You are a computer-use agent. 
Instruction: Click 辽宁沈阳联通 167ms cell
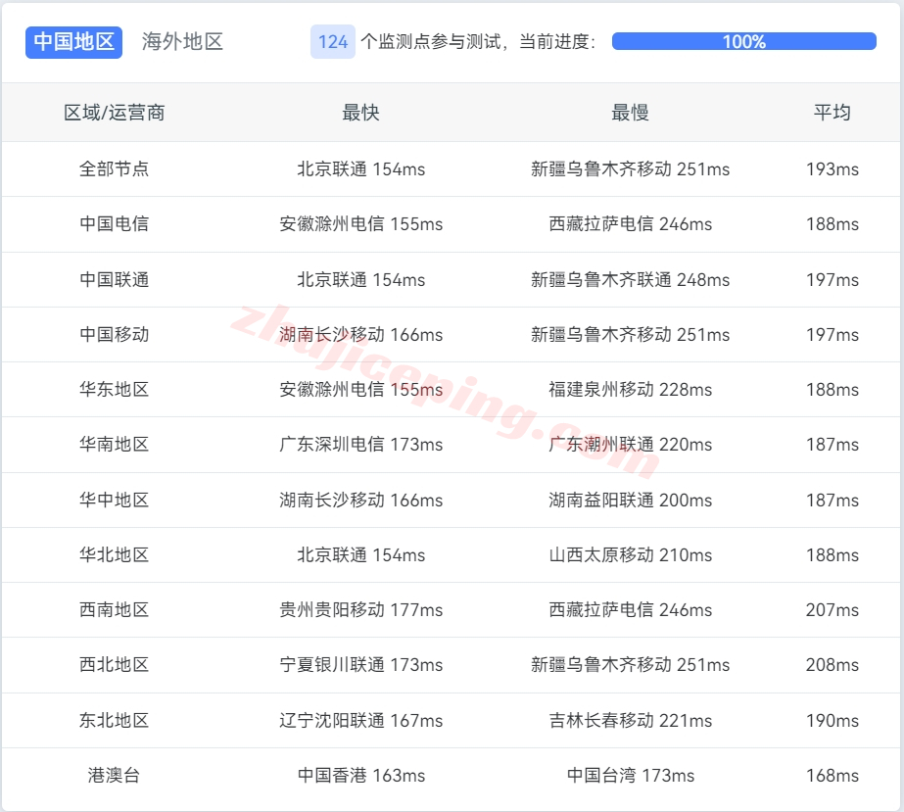click(x=360, y=721)
